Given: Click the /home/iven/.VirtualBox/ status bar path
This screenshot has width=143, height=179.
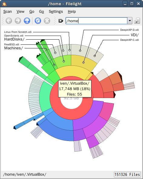Looking at the screenshot, I should click(25, 174).
